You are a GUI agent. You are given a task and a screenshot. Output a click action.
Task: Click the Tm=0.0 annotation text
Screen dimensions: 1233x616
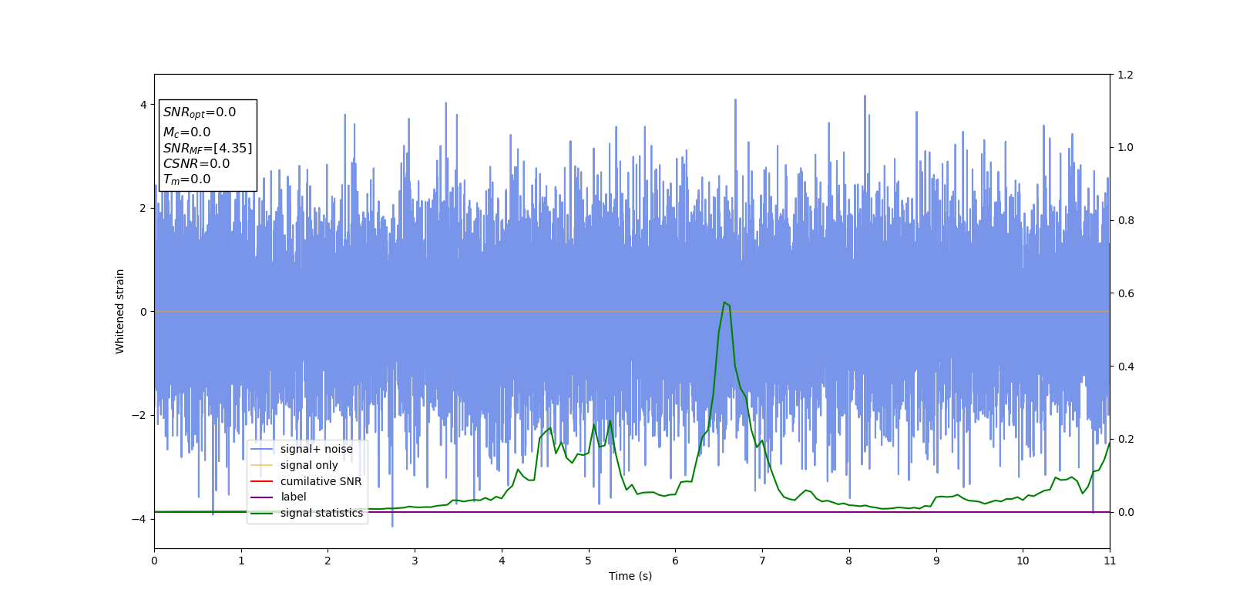pyautogui.click(x=186, y=179)
